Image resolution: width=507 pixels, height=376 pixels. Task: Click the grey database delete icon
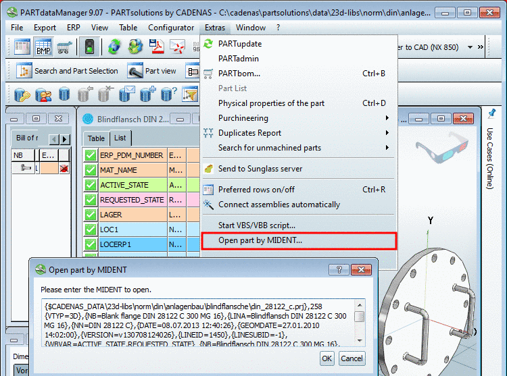[105, 95]
